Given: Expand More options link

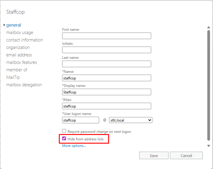Looking at the screenshot, I should (74, 146).
